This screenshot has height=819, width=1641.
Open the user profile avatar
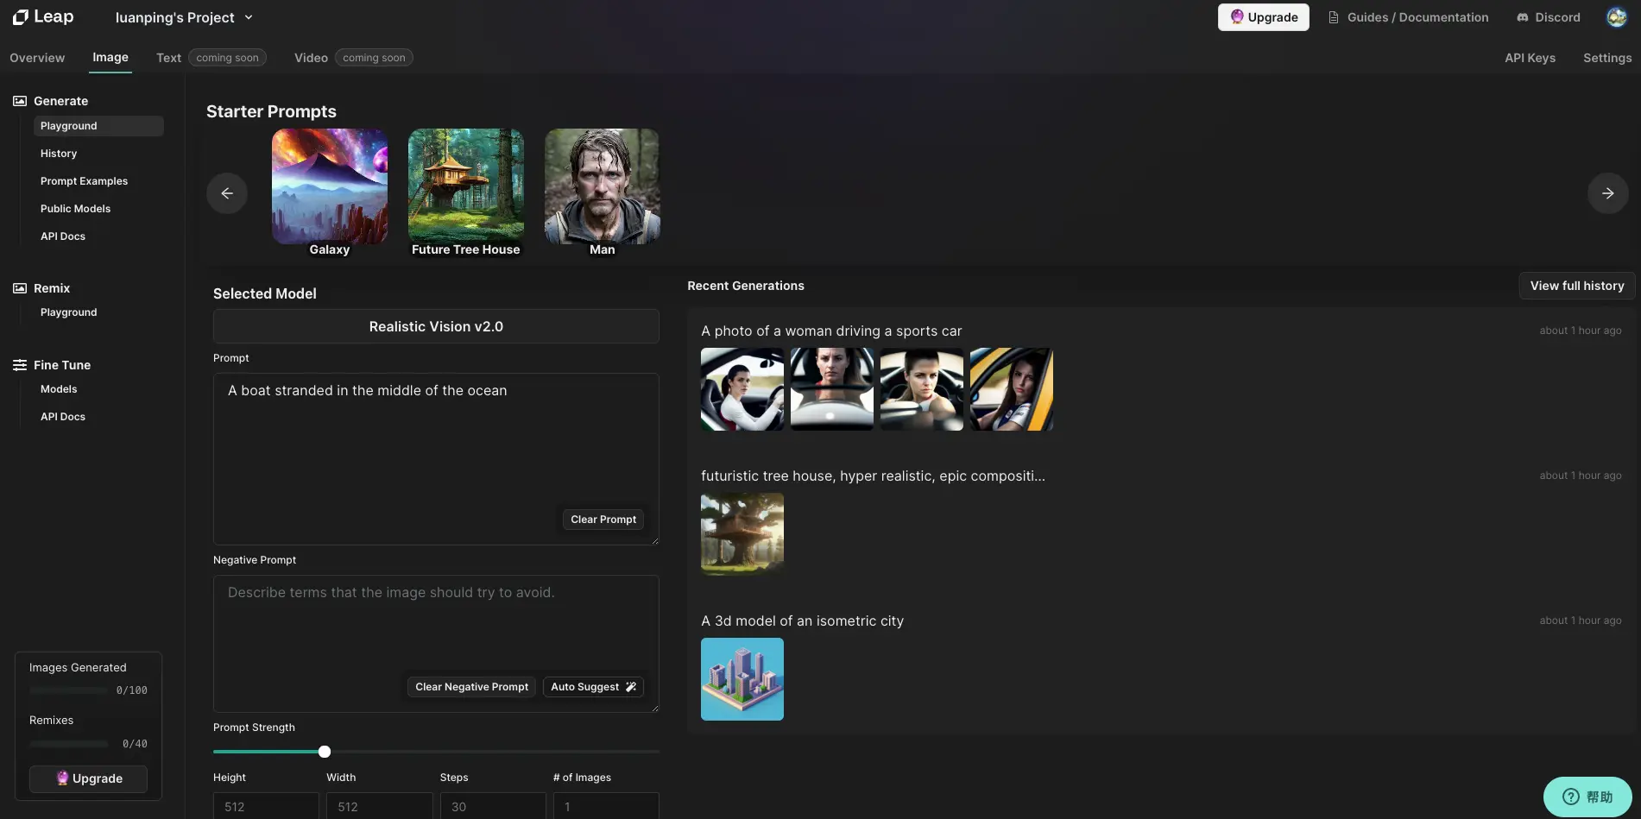(1616, 17)
